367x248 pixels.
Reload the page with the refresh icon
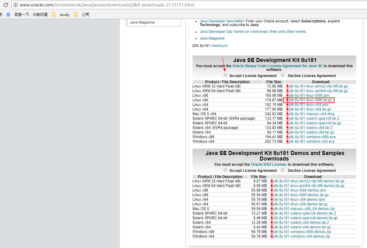click(6, 5)
